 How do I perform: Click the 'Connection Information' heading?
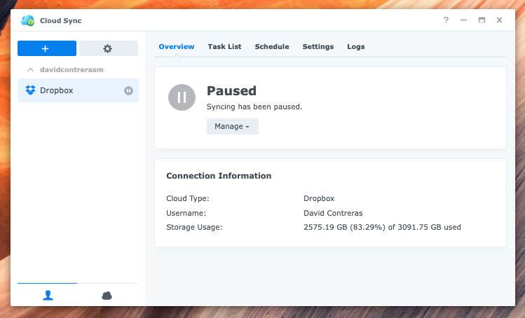click(219, 176)
